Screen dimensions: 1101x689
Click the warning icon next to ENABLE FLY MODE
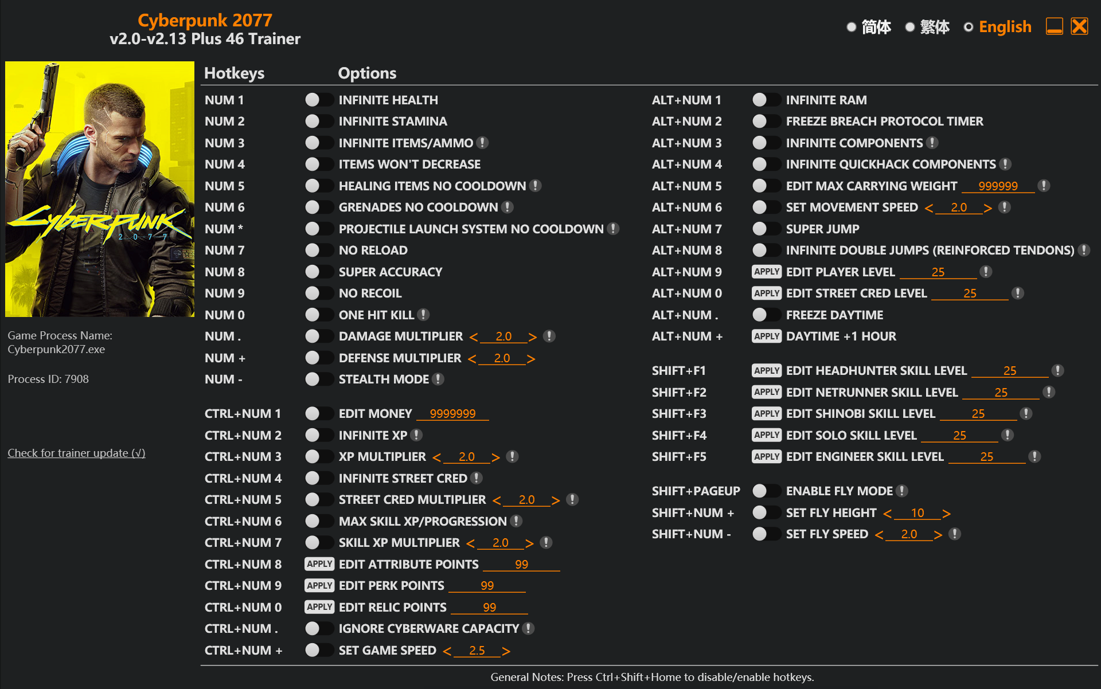[903, 491]
